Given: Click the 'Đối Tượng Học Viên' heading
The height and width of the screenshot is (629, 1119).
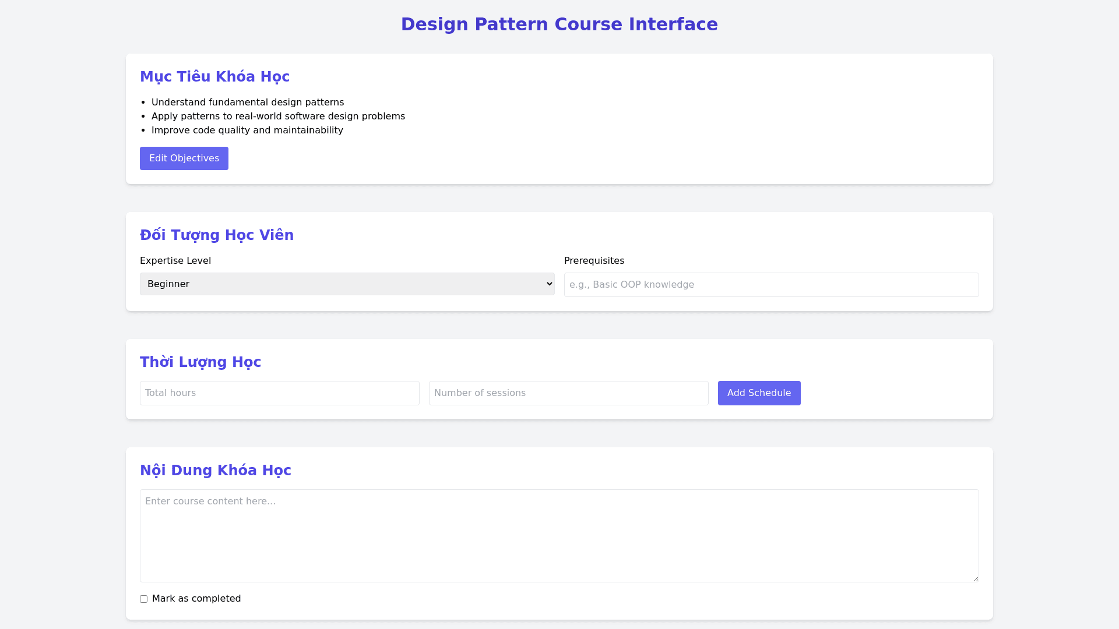Looking at the screenshot, I should (x=217, y=235).
